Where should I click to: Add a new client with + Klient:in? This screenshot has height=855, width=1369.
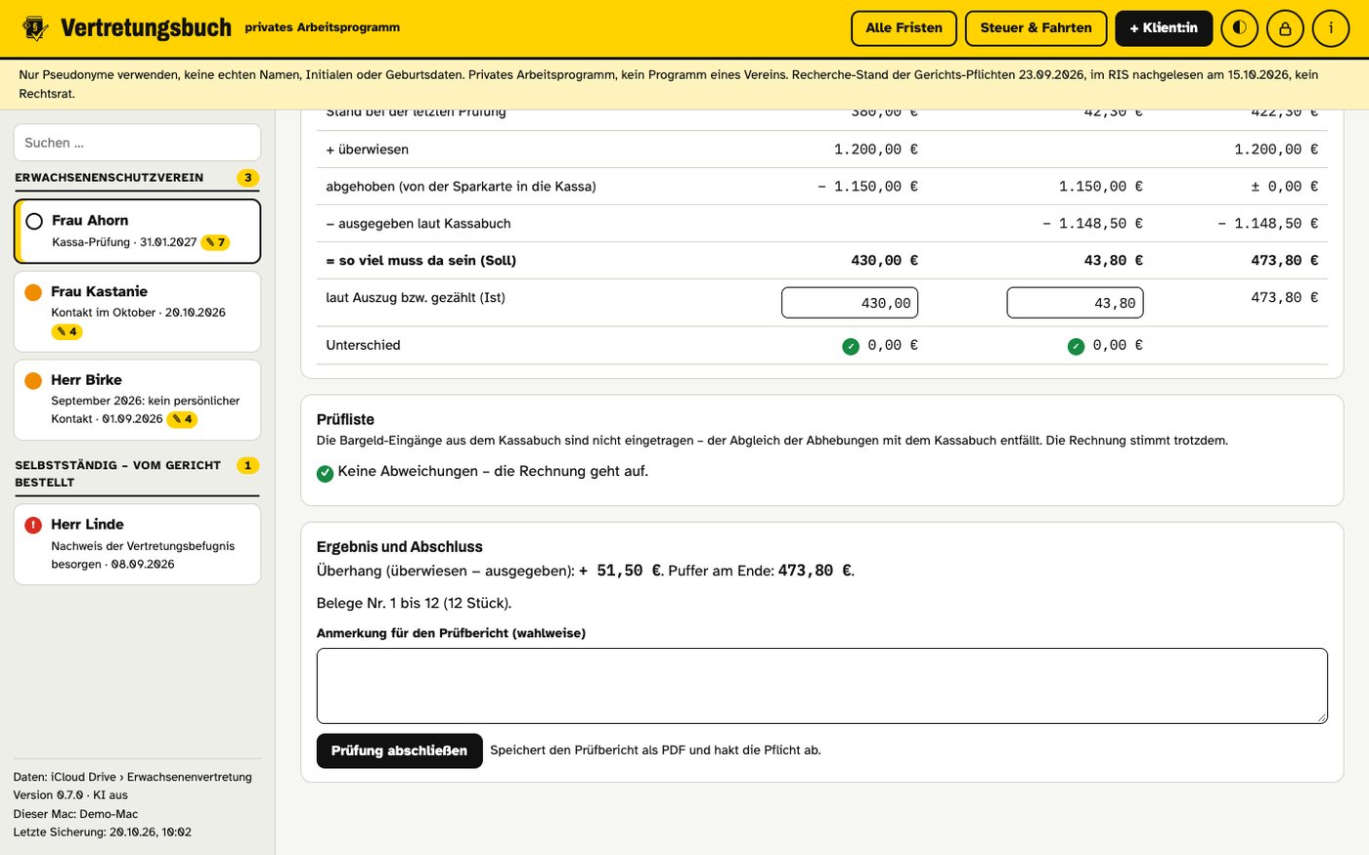[1164, 28]
